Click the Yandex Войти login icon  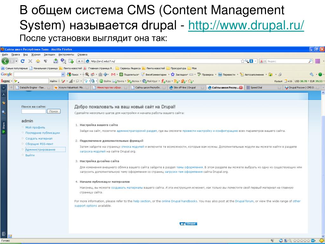click(x=101, y=81)
